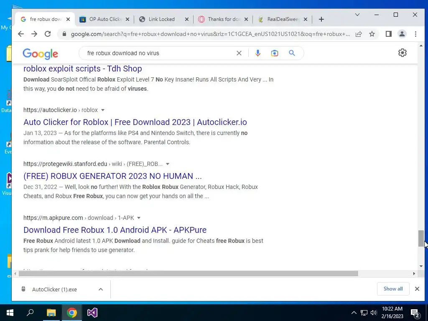
Task: Open volume control in system tray
Action: [x=374, y=313]
